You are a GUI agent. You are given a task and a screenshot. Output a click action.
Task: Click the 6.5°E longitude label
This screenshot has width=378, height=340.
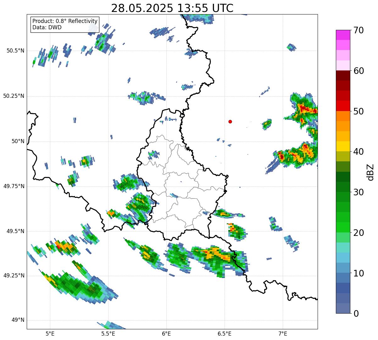225,333
